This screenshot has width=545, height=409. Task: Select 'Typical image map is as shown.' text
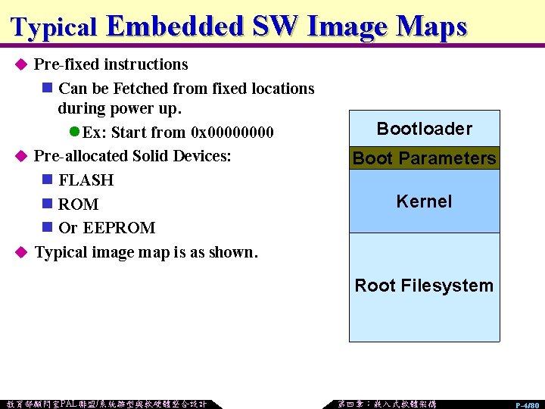click(x=146, y=252)
